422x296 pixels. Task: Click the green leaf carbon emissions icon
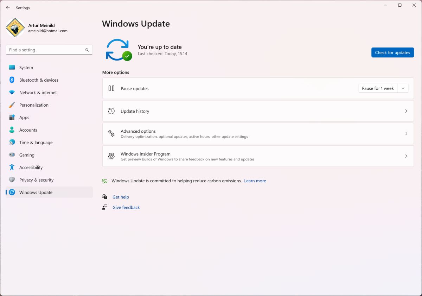[x=104, y=181]
